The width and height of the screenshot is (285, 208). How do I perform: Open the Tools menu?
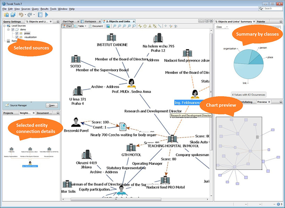[53, 9]
